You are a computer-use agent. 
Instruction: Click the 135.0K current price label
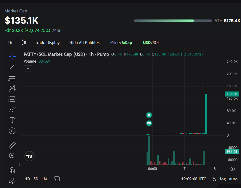(232, 94)
